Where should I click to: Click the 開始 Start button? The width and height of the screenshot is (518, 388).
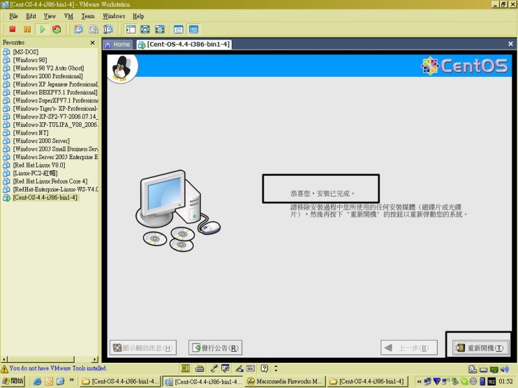[x=12, y=381]
